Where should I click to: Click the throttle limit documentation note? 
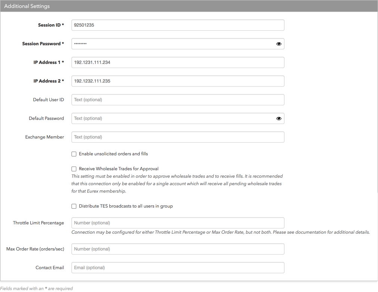pos(221,232)
